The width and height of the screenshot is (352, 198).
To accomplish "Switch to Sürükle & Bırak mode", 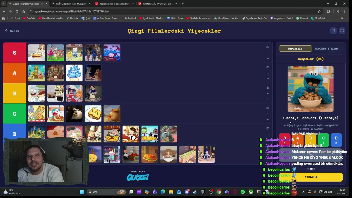I will (327, 49).
